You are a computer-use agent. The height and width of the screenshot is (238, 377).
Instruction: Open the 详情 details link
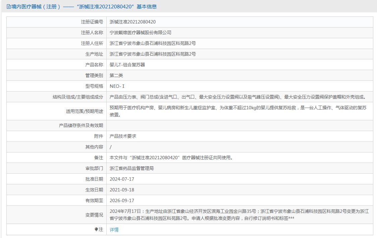pyautogui.click(x=114, y=230)
